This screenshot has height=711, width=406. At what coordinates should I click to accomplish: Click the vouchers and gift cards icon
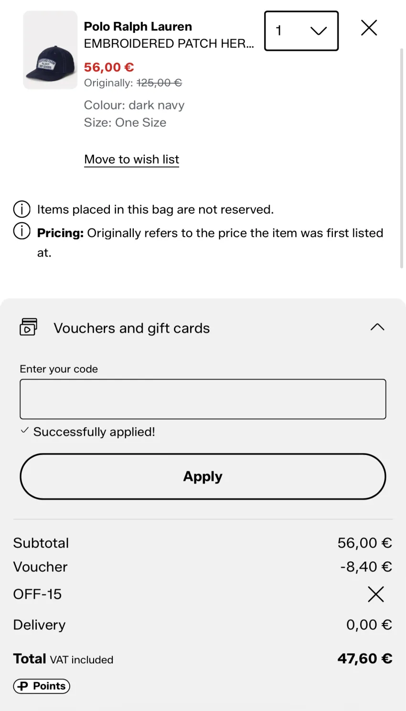[x=29, y=327]
